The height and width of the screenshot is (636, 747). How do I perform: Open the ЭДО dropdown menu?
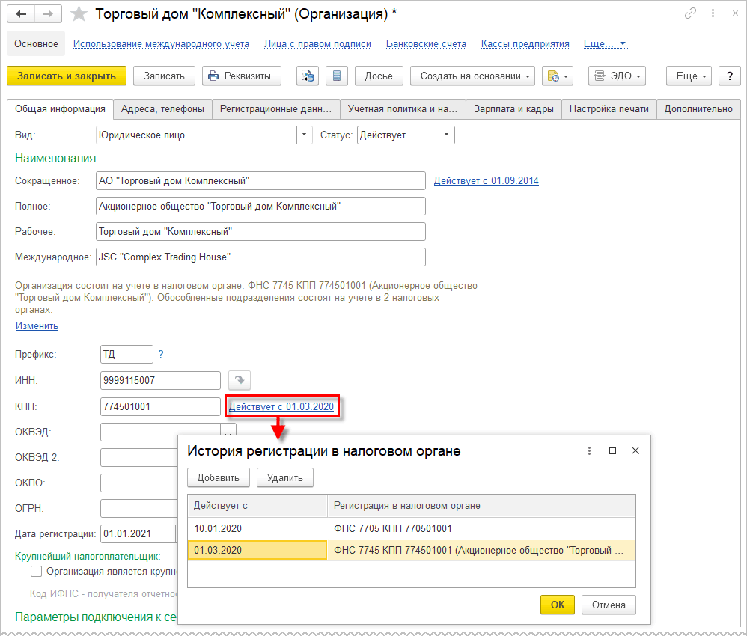coord(617,76)
